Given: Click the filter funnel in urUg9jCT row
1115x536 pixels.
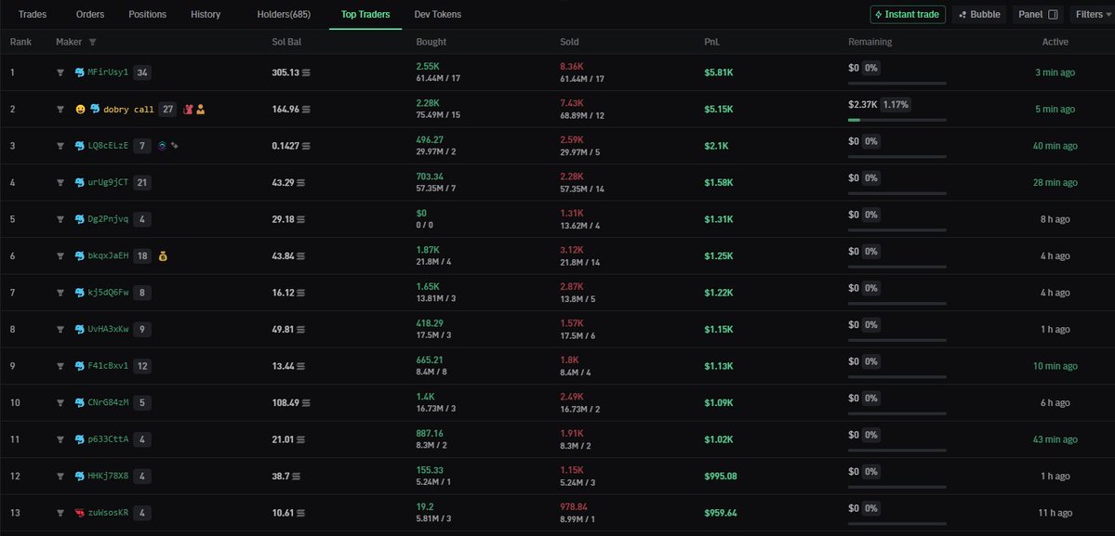Looking at the screenshot, I should (x=60, y=182).
